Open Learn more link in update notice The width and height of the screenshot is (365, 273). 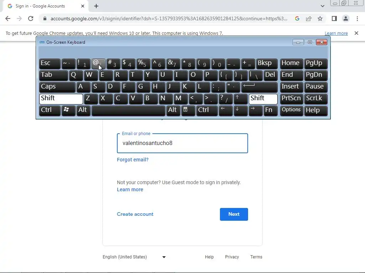point(336,33)
